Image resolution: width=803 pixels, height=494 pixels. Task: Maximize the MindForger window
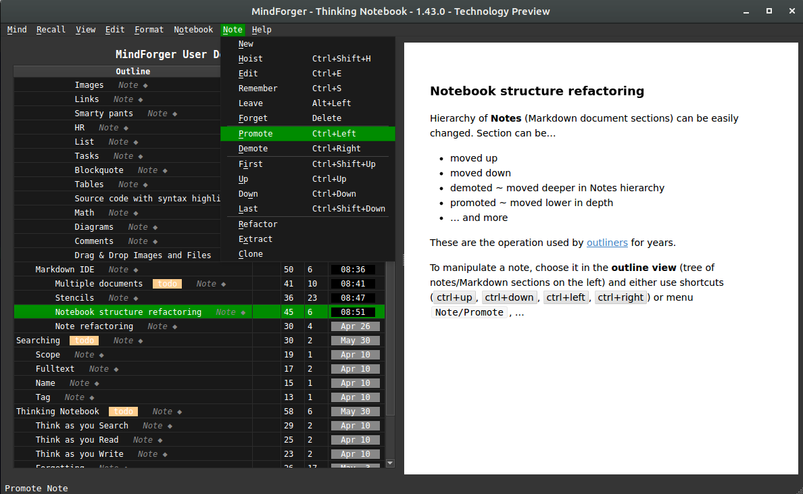pos(769,11)
